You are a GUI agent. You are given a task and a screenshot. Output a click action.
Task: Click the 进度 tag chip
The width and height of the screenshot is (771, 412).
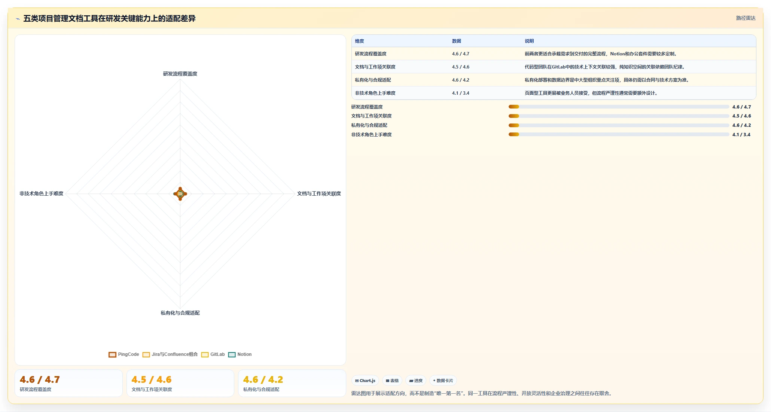[415, 381]
